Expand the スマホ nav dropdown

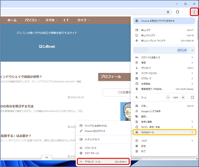point(51,20)
